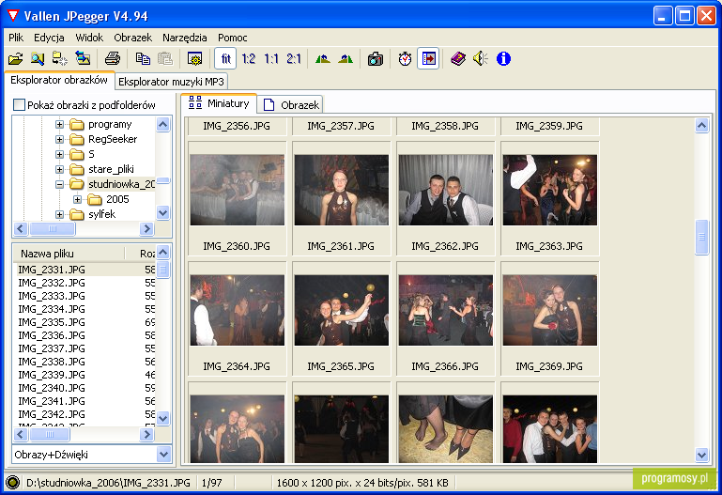Screen dimensions: 722x495
Task: Select file IMG_2335.JPG in list
Action: coord(52,322)
